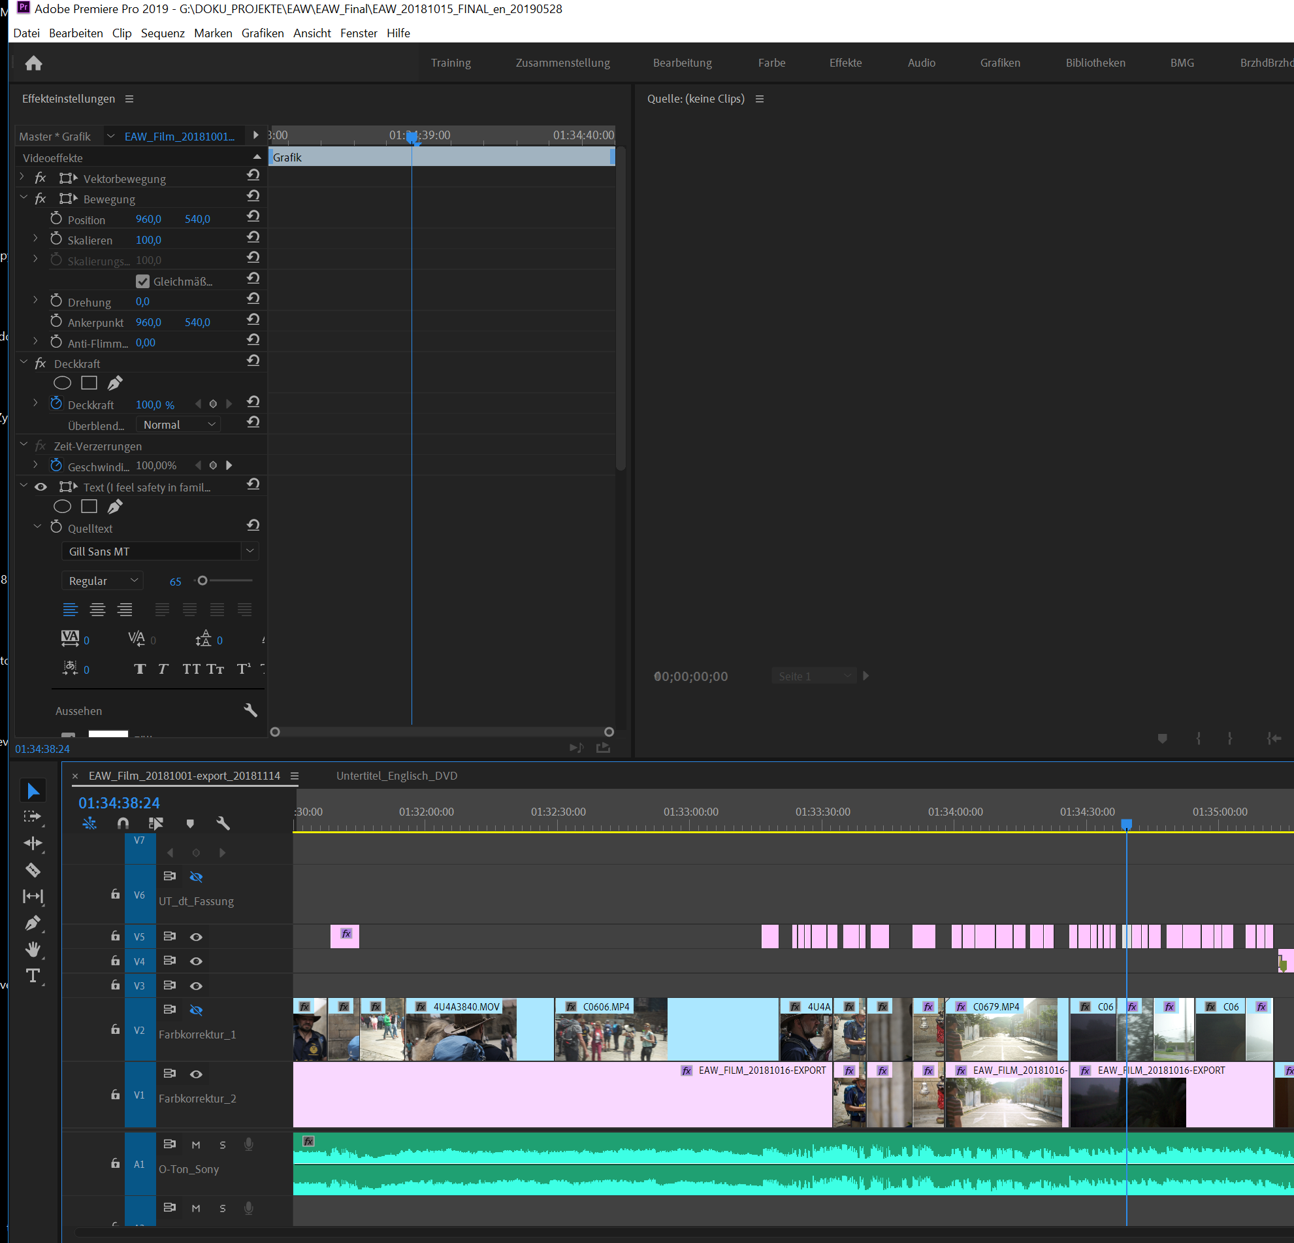1294x1243 pixels.
Task: Click the white fill color swatch
Action: tap(108, 733)
